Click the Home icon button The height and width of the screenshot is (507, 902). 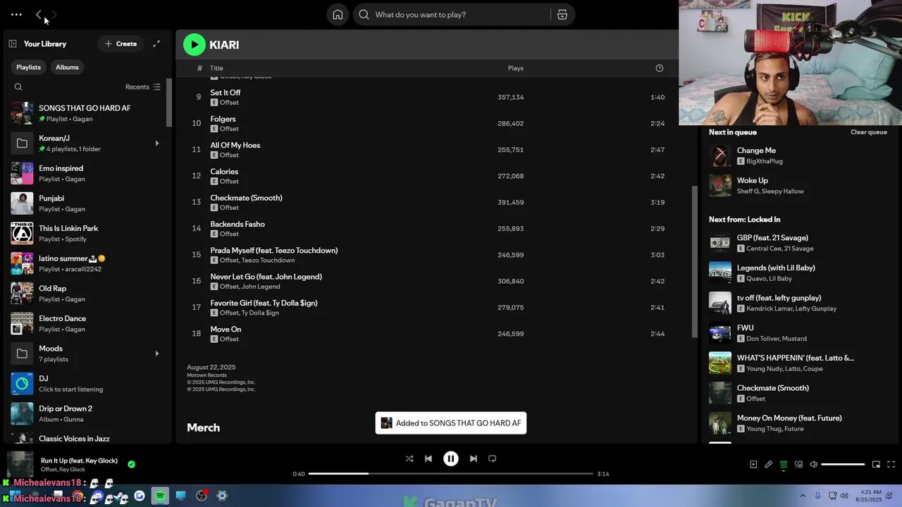[x=338, y=15]
